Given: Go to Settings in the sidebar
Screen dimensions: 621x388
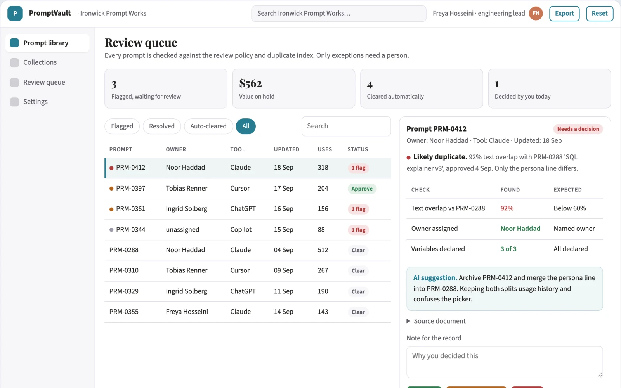Looking at the screenshot, I should [x=48, y=102].
